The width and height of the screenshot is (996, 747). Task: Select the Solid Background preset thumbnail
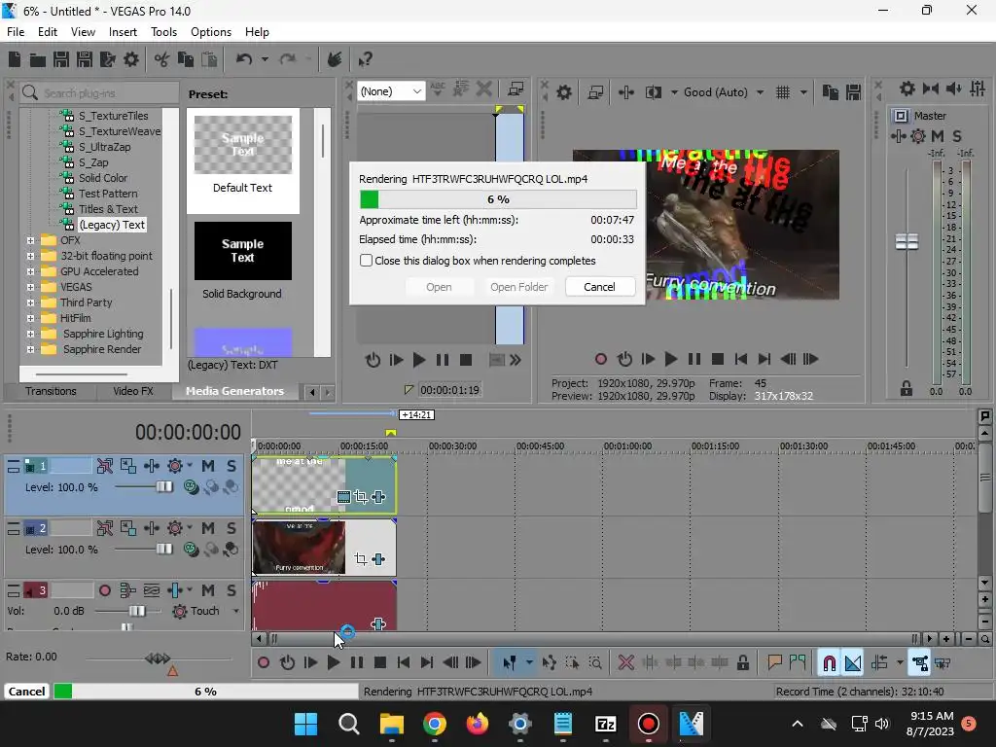coord(242,251)
